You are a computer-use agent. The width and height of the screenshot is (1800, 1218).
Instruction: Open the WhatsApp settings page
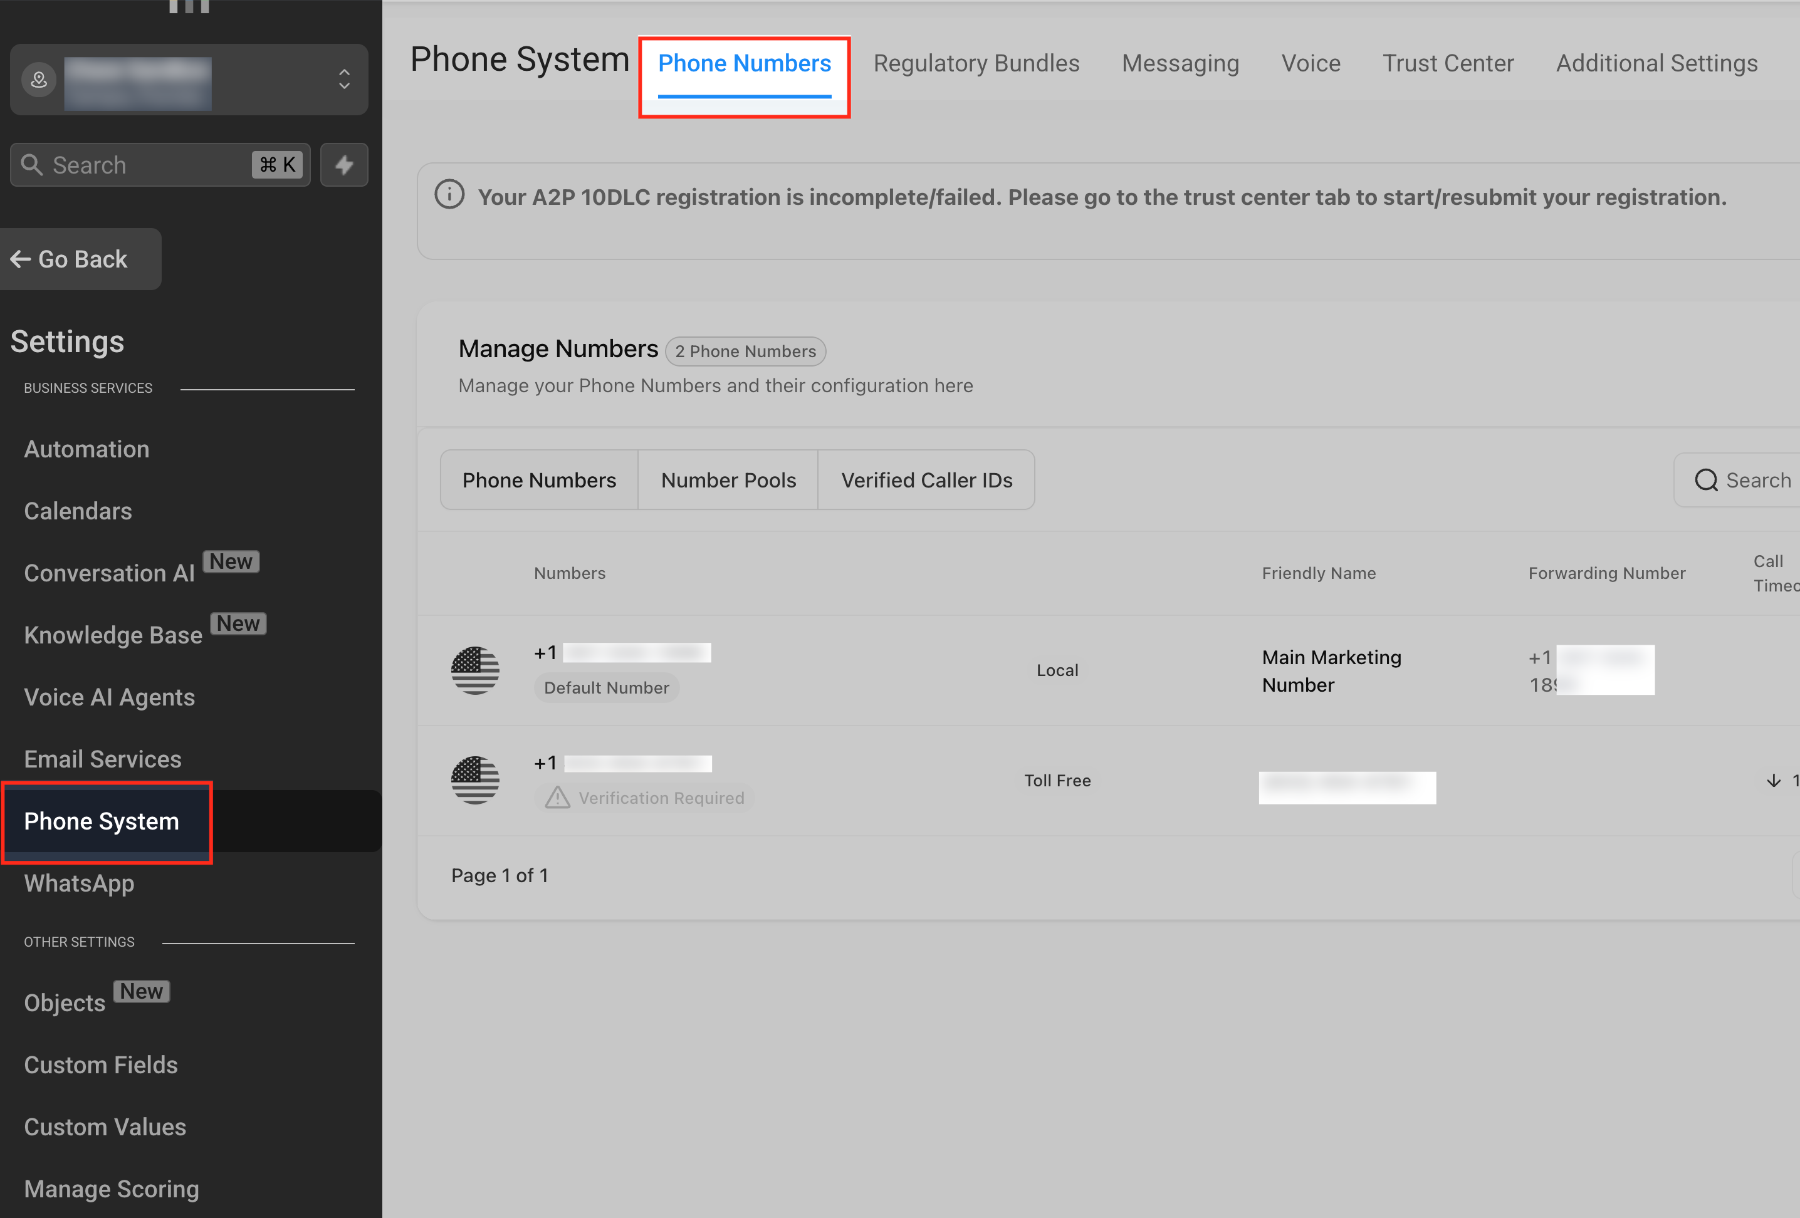pyautogui.click(x=79, y=883)
